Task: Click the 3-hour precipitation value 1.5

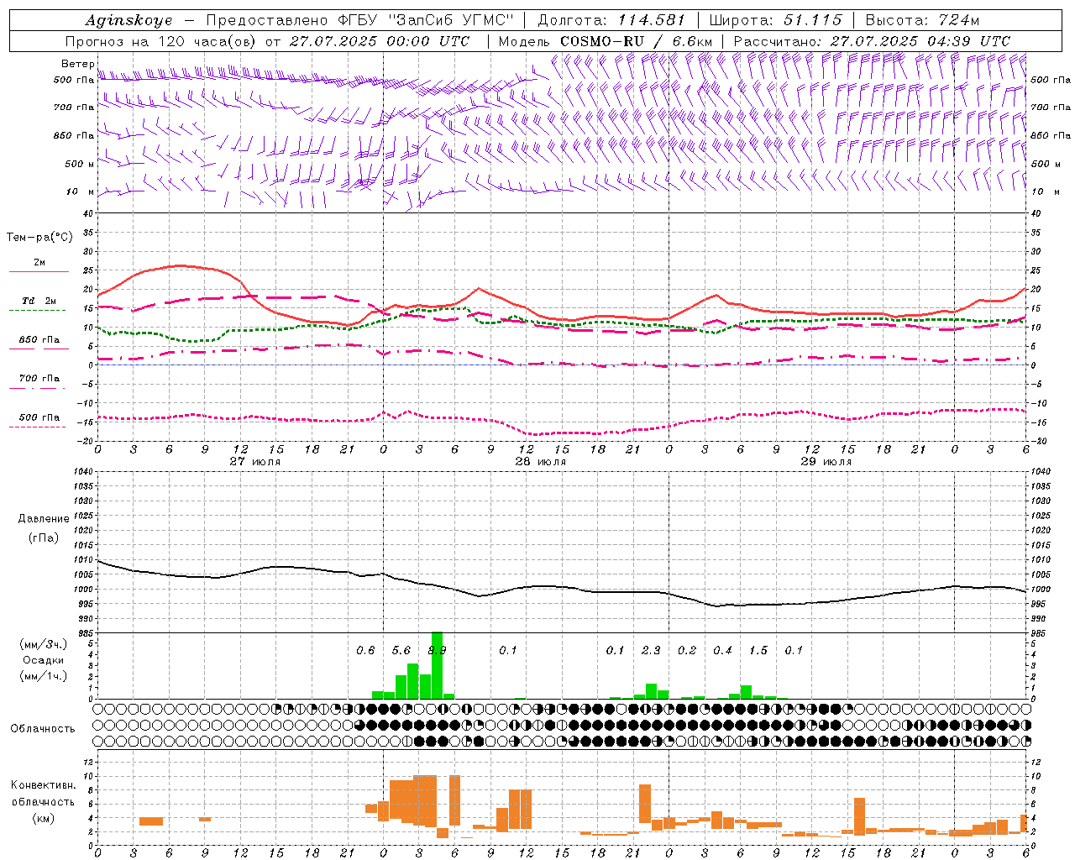Action: click(x=758, y=650)
